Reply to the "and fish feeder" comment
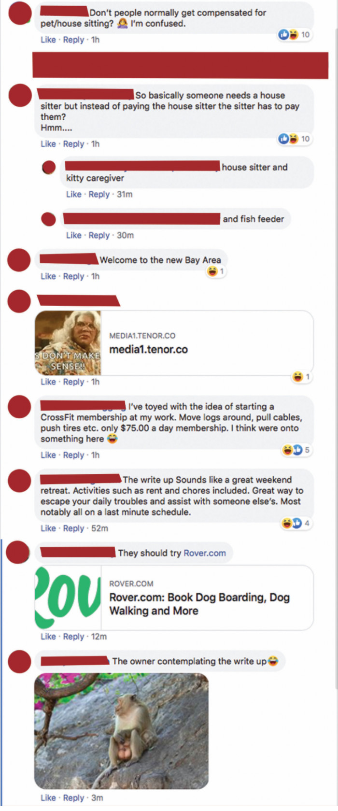The height and width of the screenshot is (811, 338). tap(99, 235)
